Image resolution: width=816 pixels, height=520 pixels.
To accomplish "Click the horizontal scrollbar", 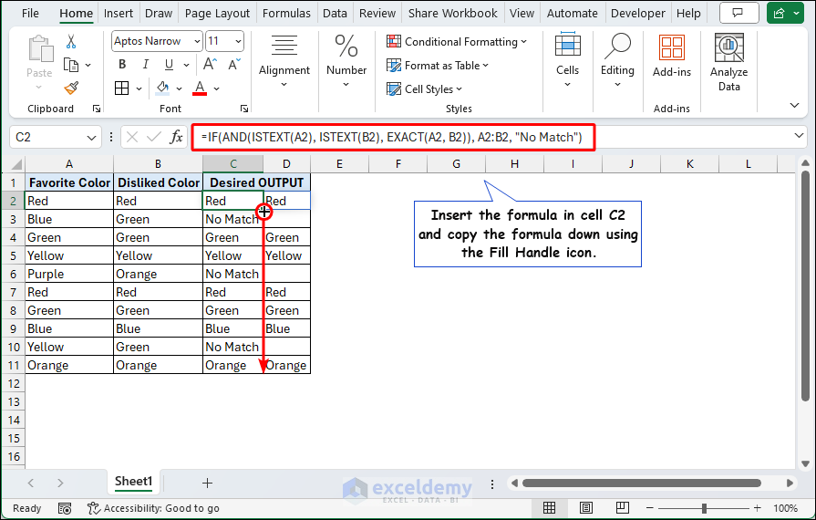I will point(642,483).
